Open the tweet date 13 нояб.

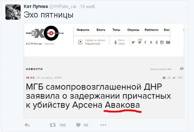(x=88, y=7)
